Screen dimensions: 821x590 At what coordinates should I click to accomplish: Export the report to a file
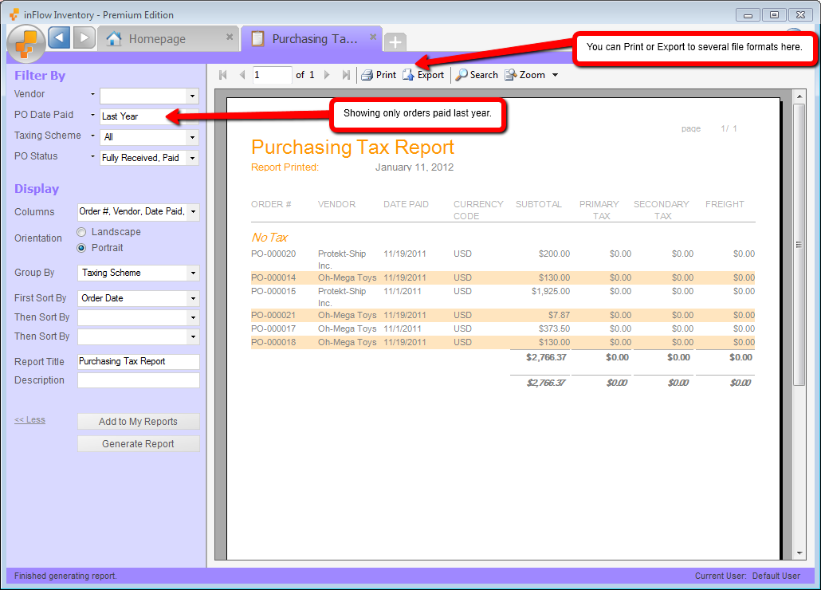(x=423, y=75)
